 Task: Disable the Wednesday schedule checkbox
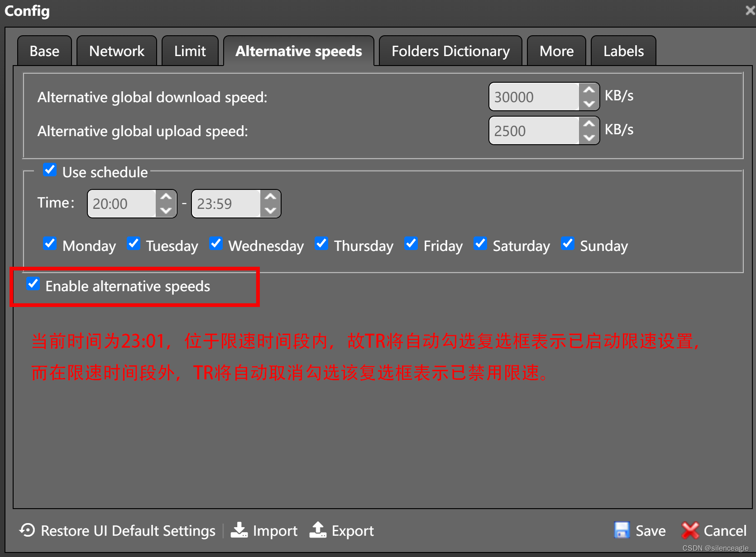(216, 243)
